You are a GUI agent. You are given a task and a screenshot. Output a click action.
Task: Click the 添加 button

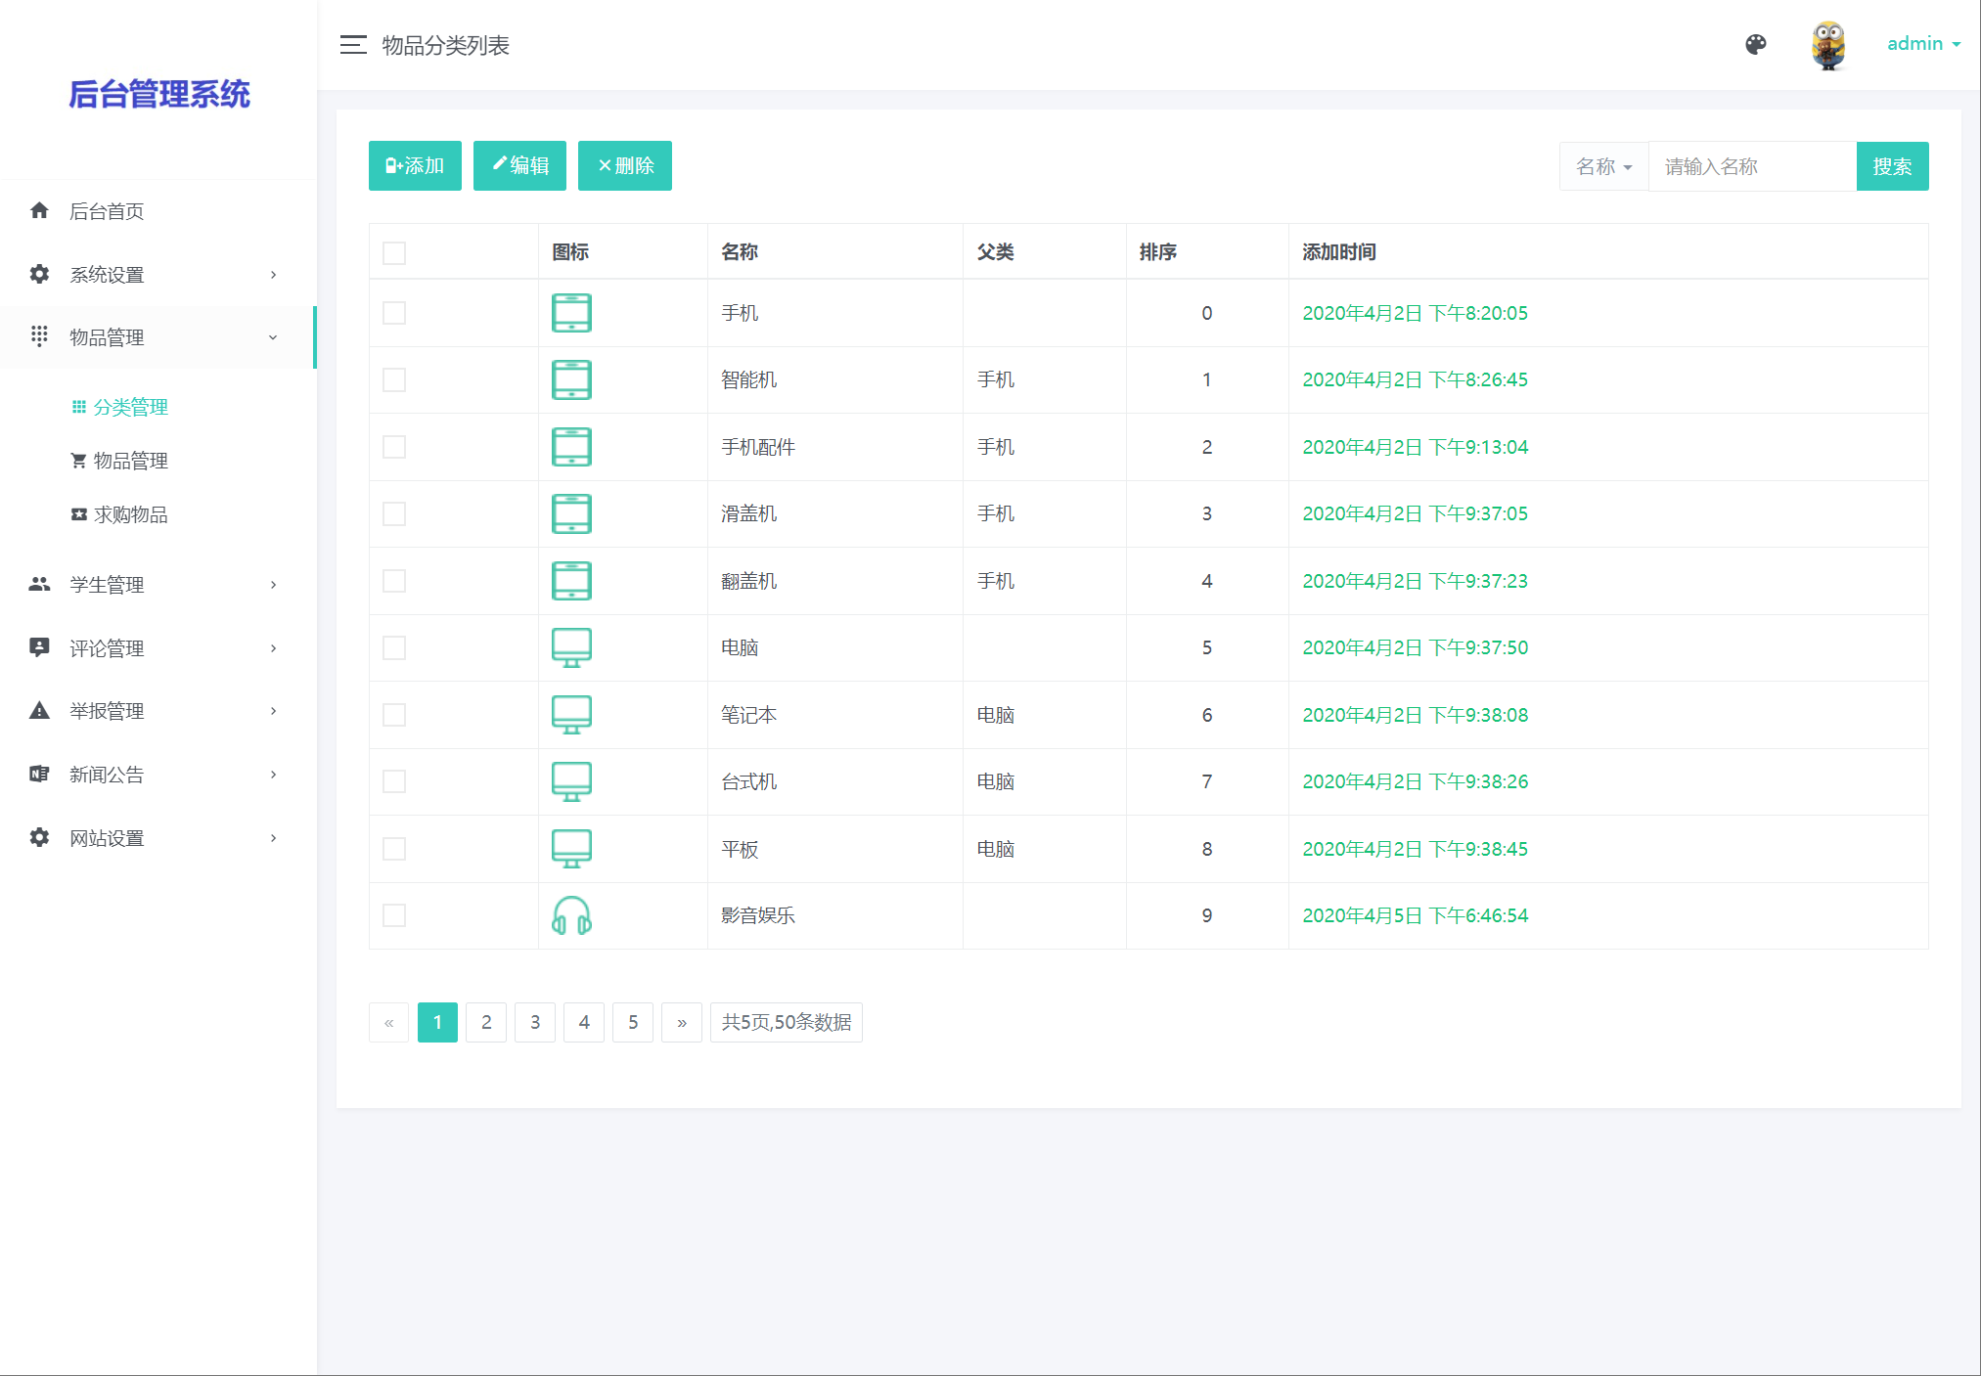click(415, 166)
